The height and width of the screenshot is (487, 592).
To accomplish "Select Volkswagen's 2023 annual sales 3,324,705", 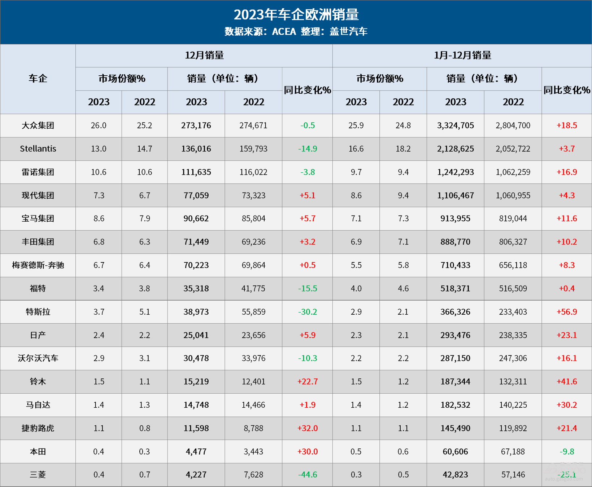I will click(x=455, y=125).
